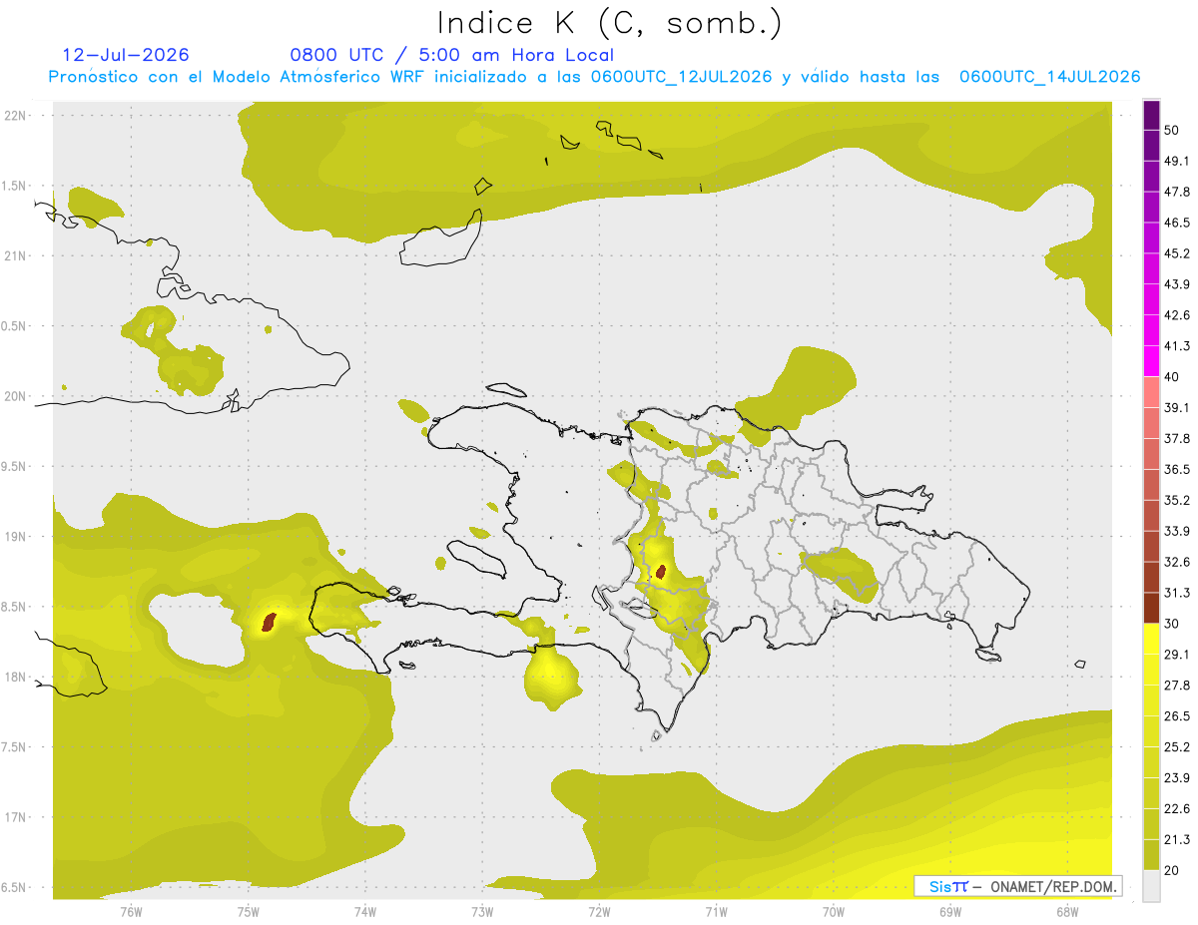Click the colorbar value 43.9
Image resolution: width=1198 pixels, height=925 pixels.
point(1177,284)
